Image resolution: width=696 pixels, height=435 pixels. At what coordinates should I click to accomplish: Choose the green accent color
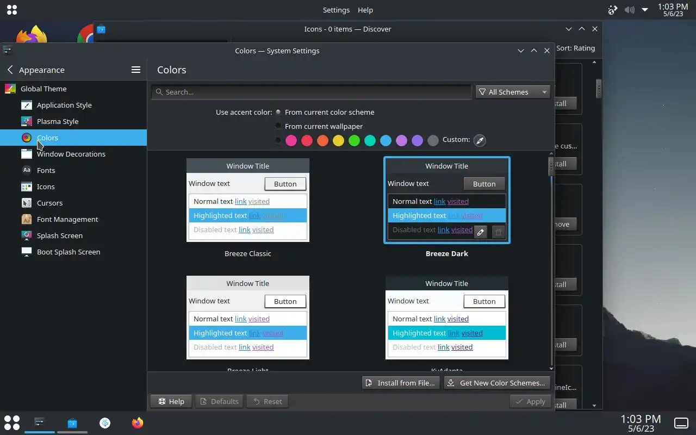(354, 141)
